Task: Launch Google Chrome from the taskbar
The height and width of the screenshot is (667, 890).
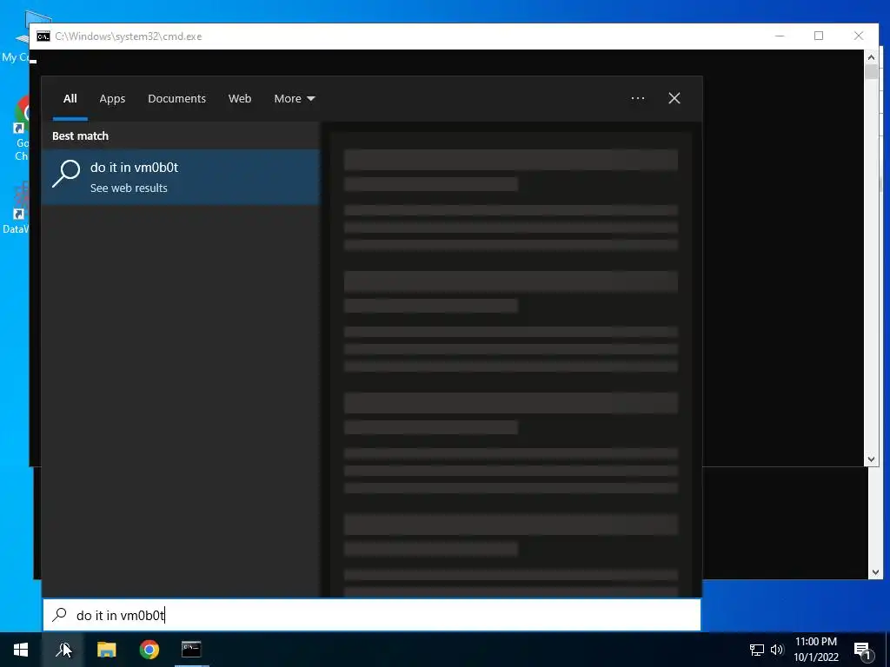Action: (149, 650)
